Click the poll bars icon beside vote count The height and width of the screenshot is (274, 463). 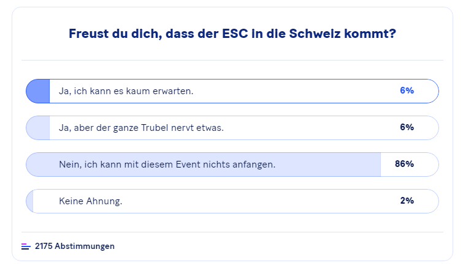26,246
